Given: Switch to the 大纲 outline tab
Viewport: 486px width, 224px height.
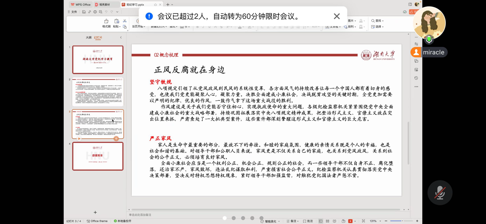Looking at the screenshot, I should coord(89,38).
